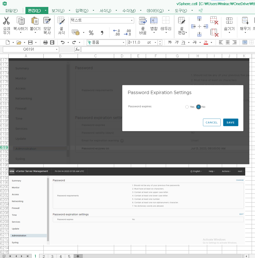Click the increase decimal places icon
This screenshot has height=258, width=255.
point(116,33)
